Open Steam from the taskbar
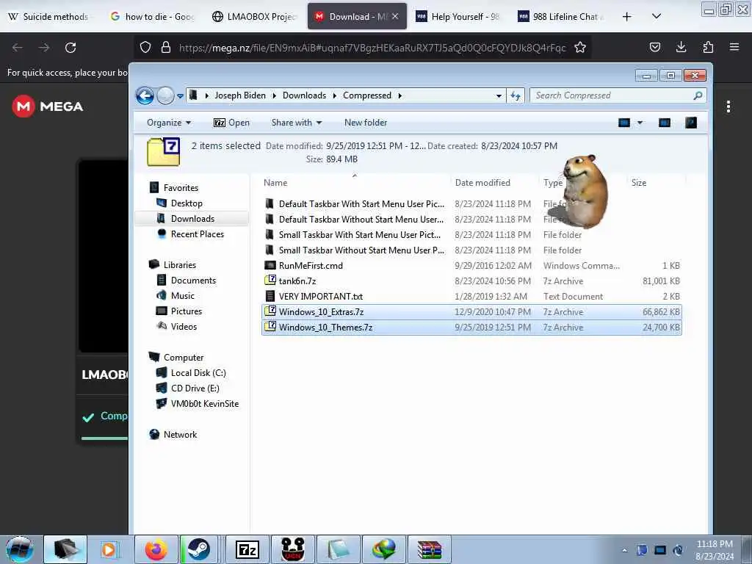 pyautogui.click(x=198, y=549)
